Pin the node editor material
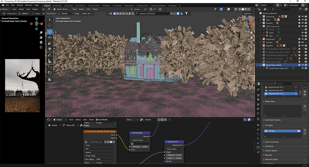The height and width of the screenshot is (167, 309). pyautogui.click(x=169, y=119)
